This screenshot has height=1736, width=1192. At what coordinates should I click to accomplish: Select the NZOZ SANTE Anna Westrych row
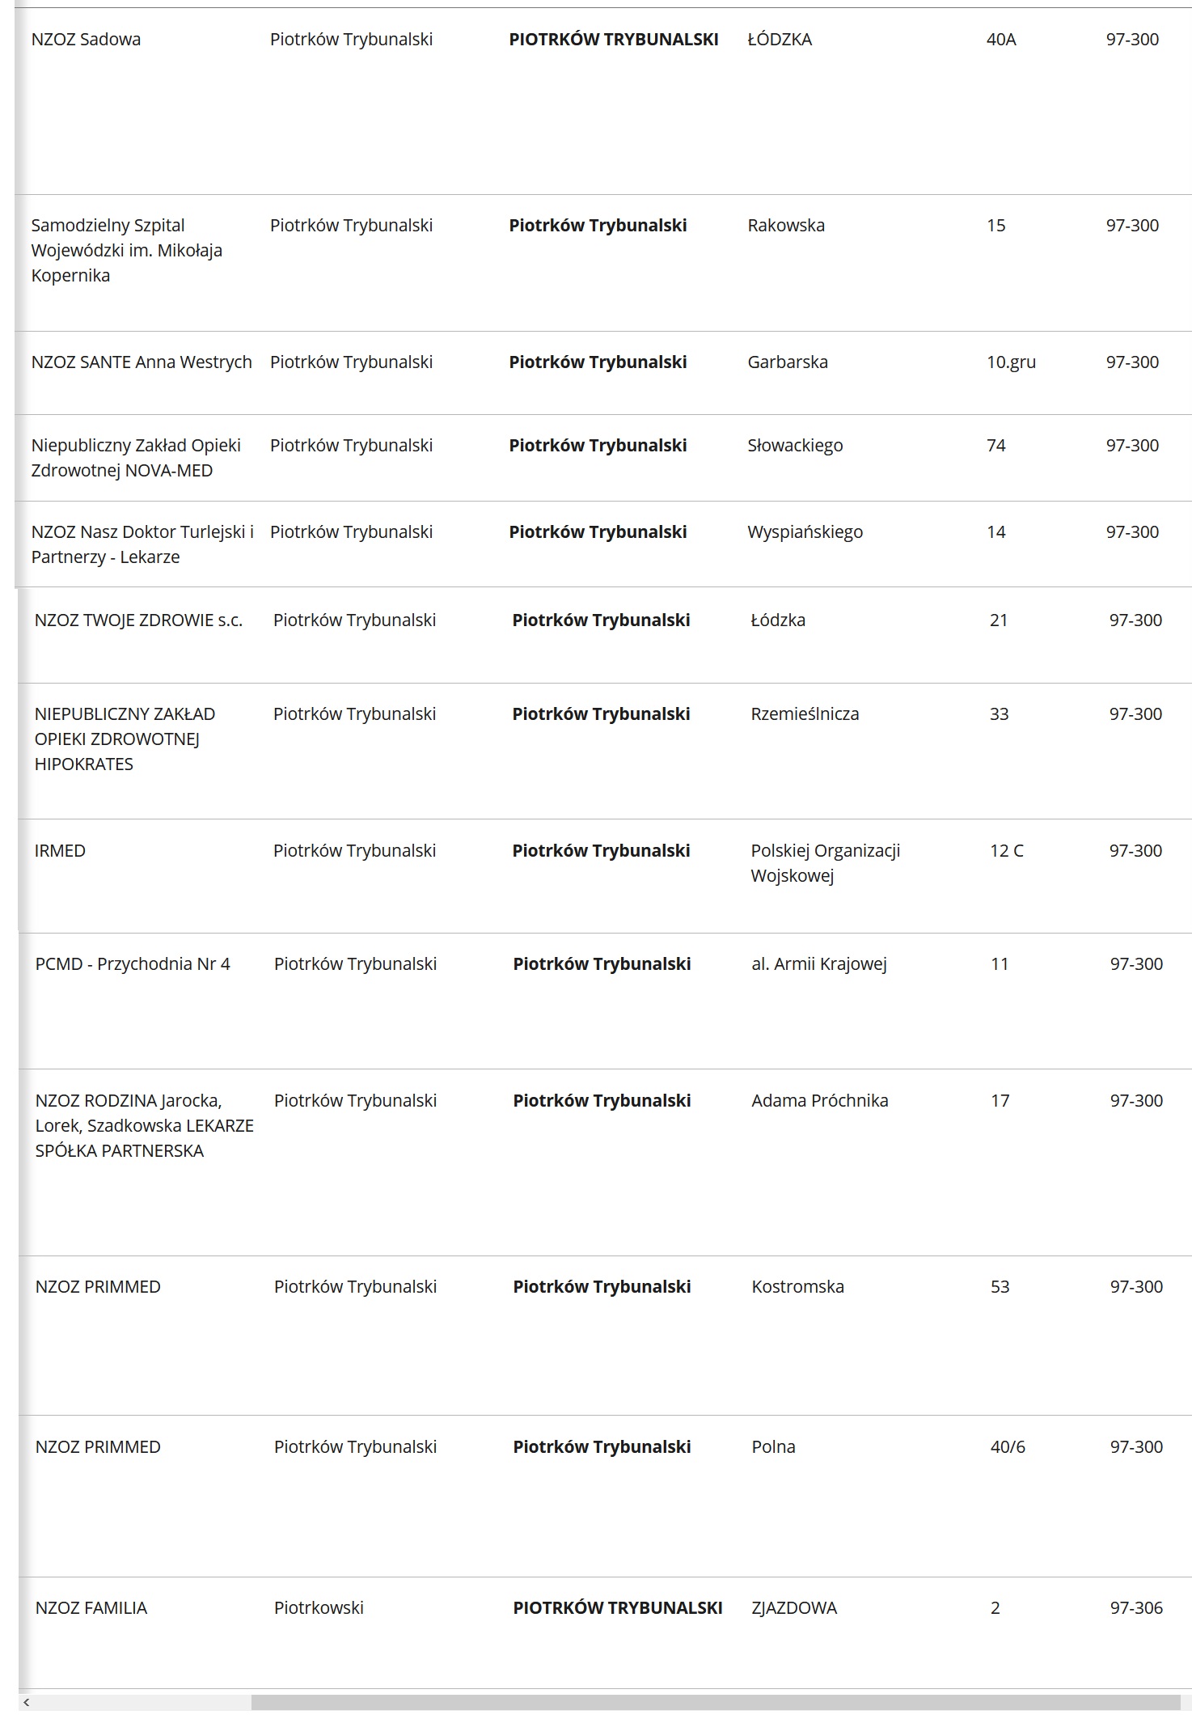pyautogui.click(x=142, y=362)
